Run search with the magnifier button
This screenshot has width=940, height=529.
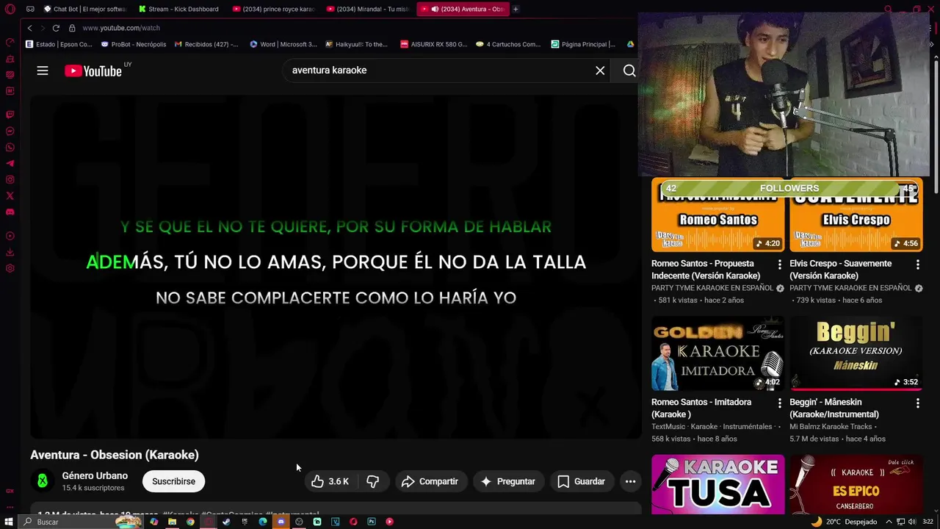coord(629,71)
